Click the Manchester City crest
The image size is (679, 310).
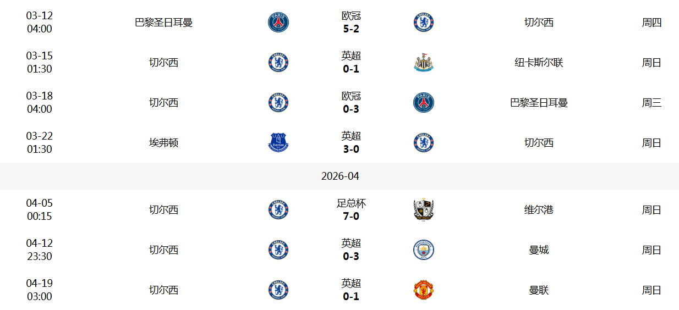pyautogui.click(x=424, y=250)
